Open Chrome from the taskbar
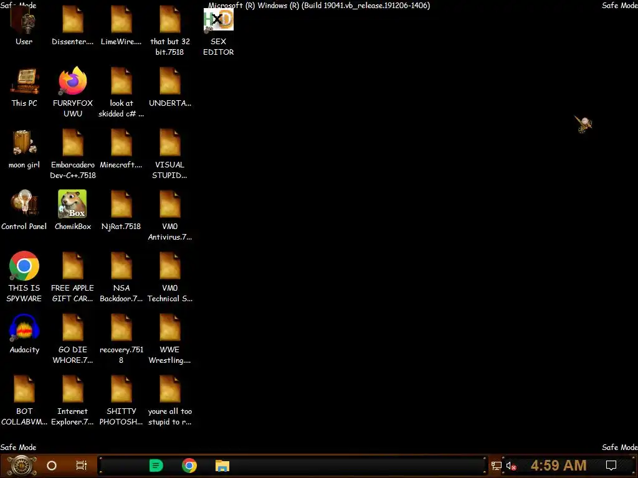Image resolution: width=638 pixels, height=478 pixels. pos(189,466)
